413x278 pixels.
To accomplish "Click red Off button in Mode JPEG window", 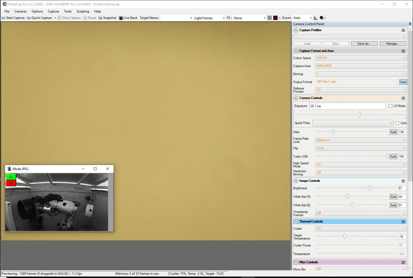I will click(11, 183).
